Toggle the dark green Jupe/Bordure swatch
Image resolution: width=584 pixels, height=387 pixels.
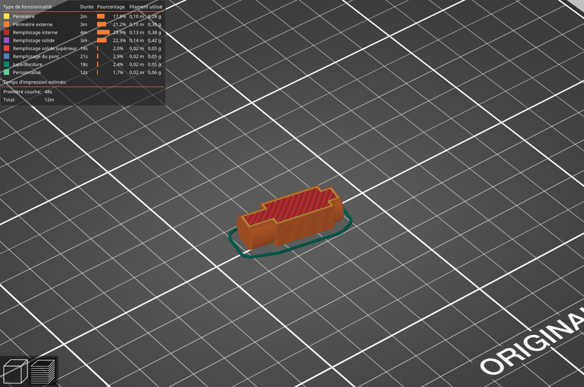6,64
